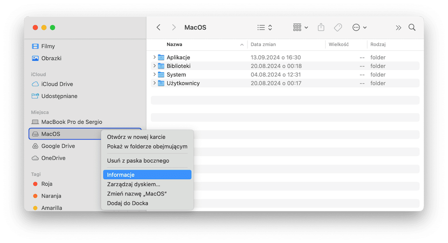
Task: Select the orange Naranja tag
Action: click(x=35, y=196)
